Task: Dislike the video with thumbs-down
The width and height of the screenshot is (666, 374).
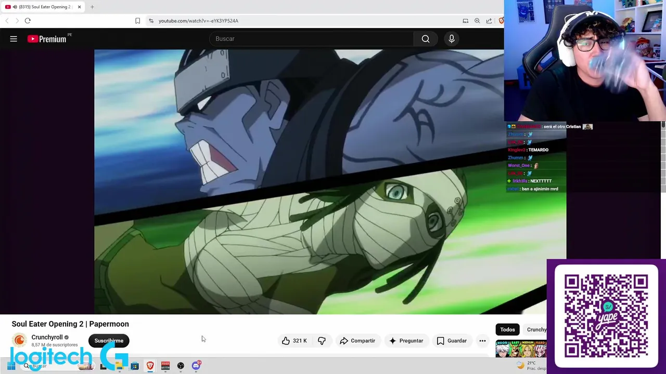Action: click(x=322, y=341)
